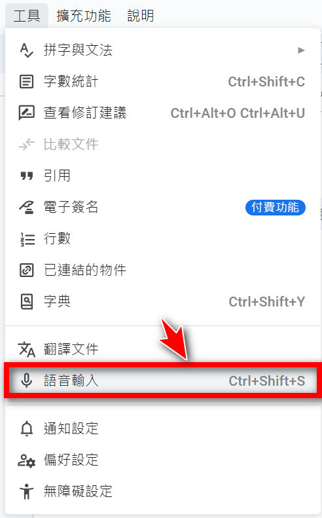Click the linked objects icon
Image resolution: width=322 pixels, height=518 pixels.
(x=26, y=270)
